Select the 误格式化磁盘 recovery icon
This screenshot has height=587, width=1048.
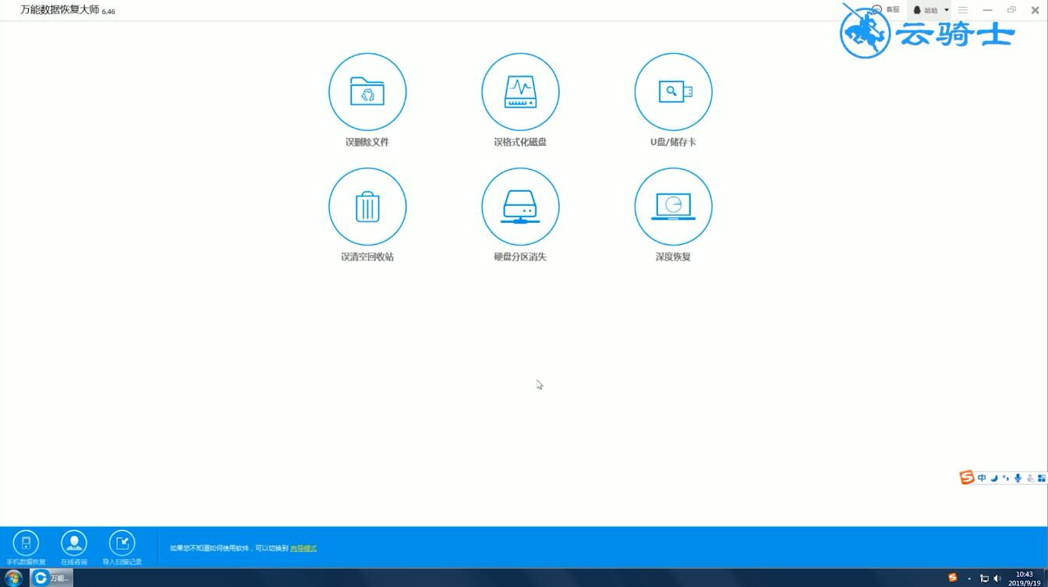coord(520,92)
